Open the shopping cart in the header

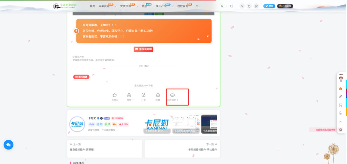pos(256,6)
